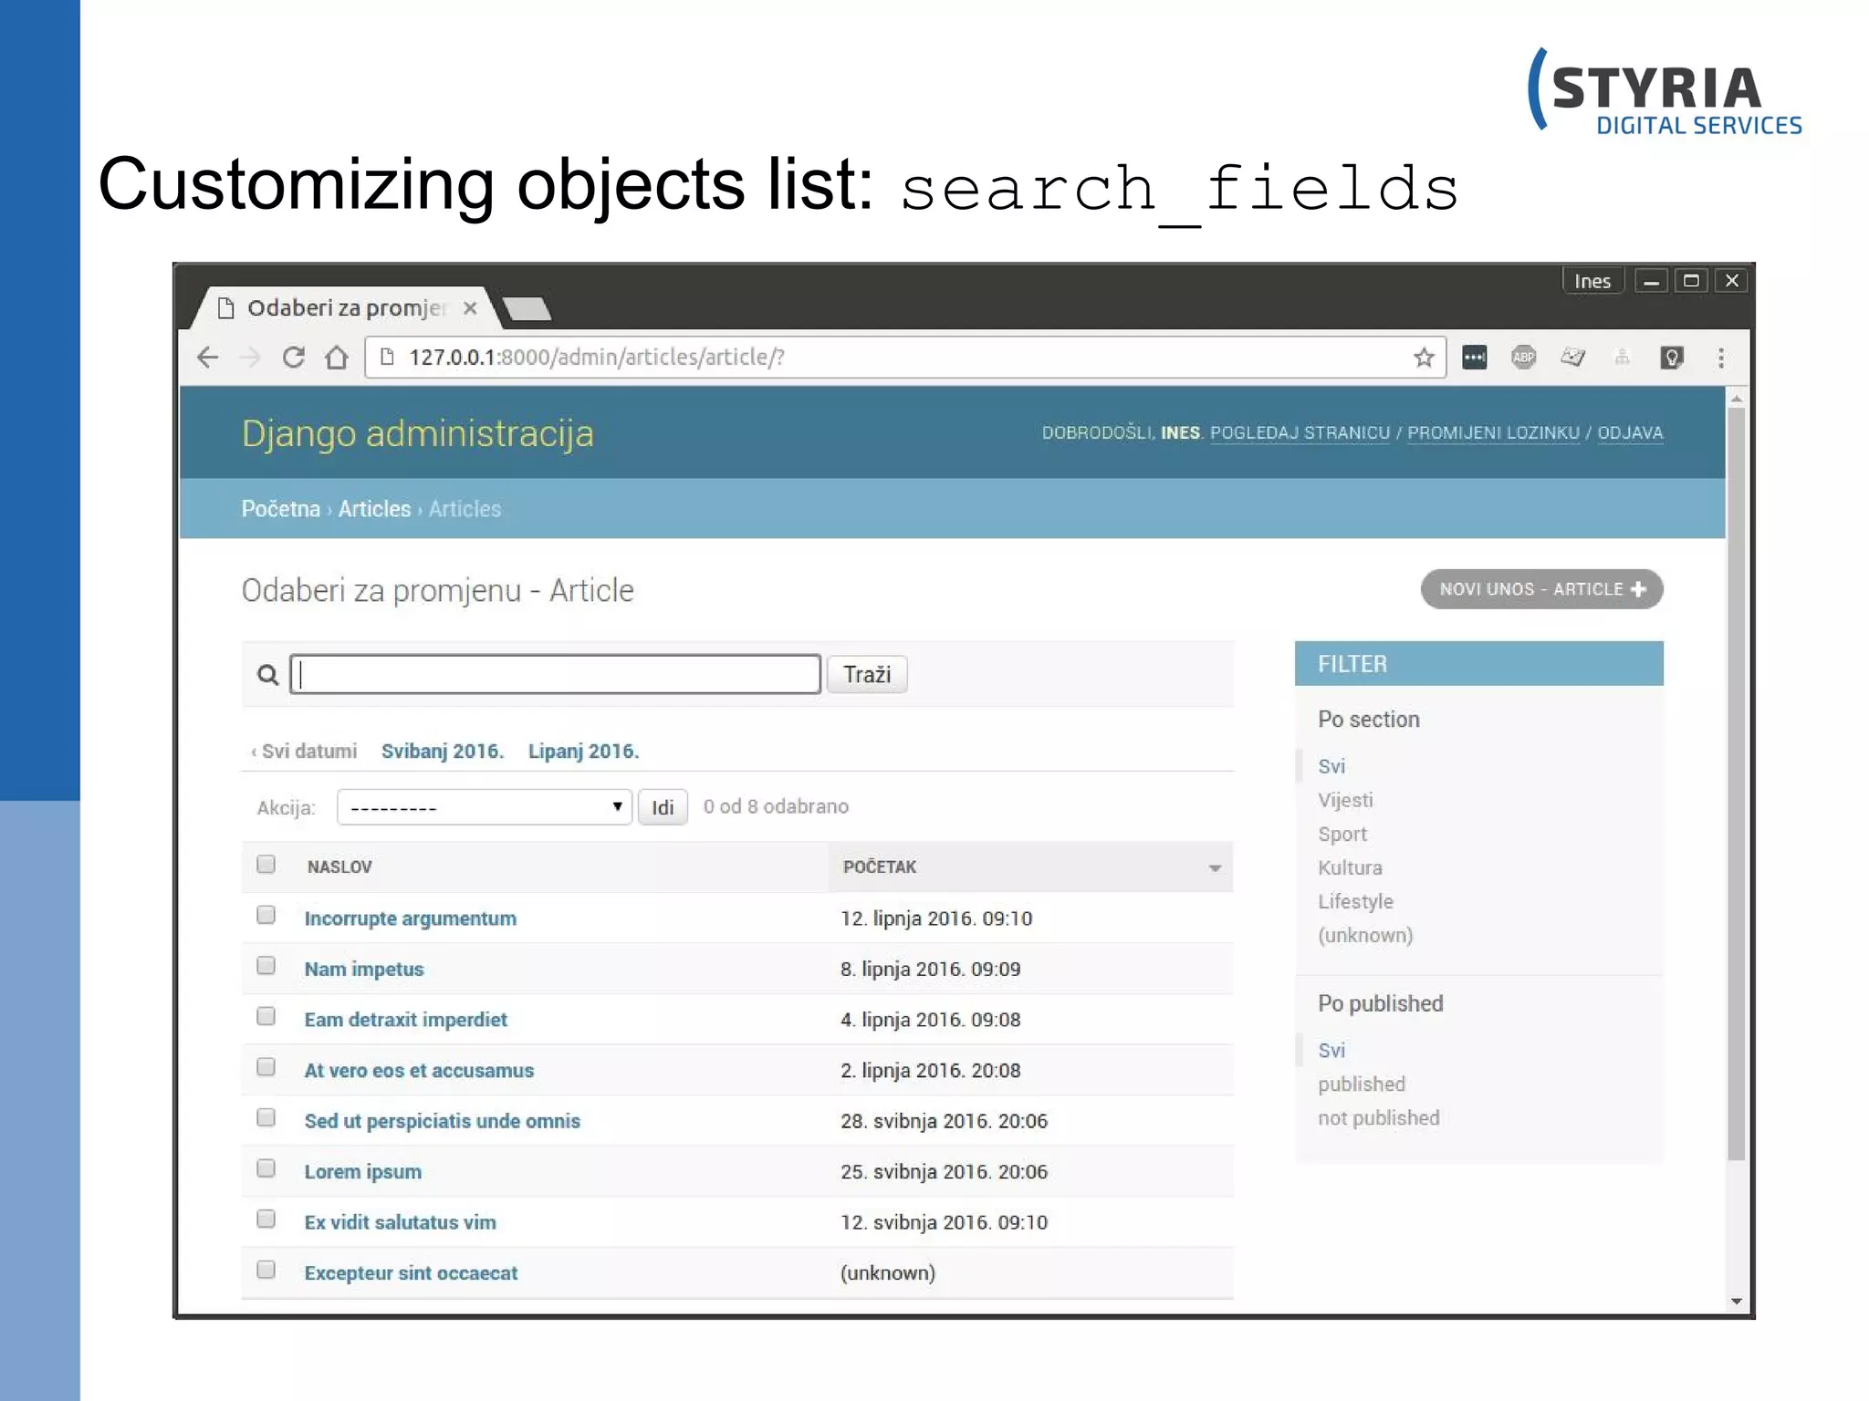Filter by published articles
Viewport: 1869px width, 1401px height.
[1362, 1084]
